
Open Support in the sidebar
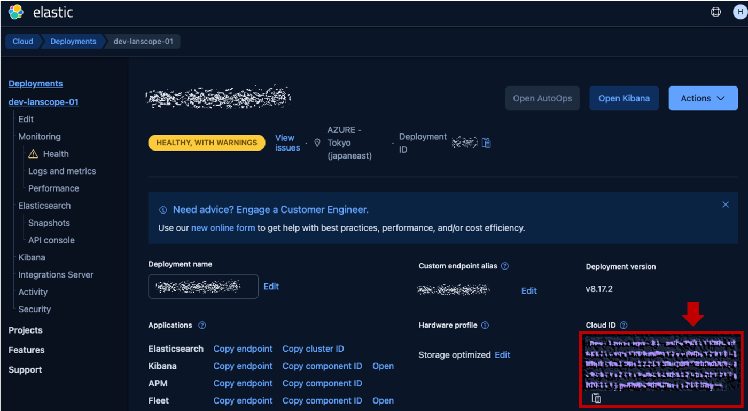[x=25, y=369]
